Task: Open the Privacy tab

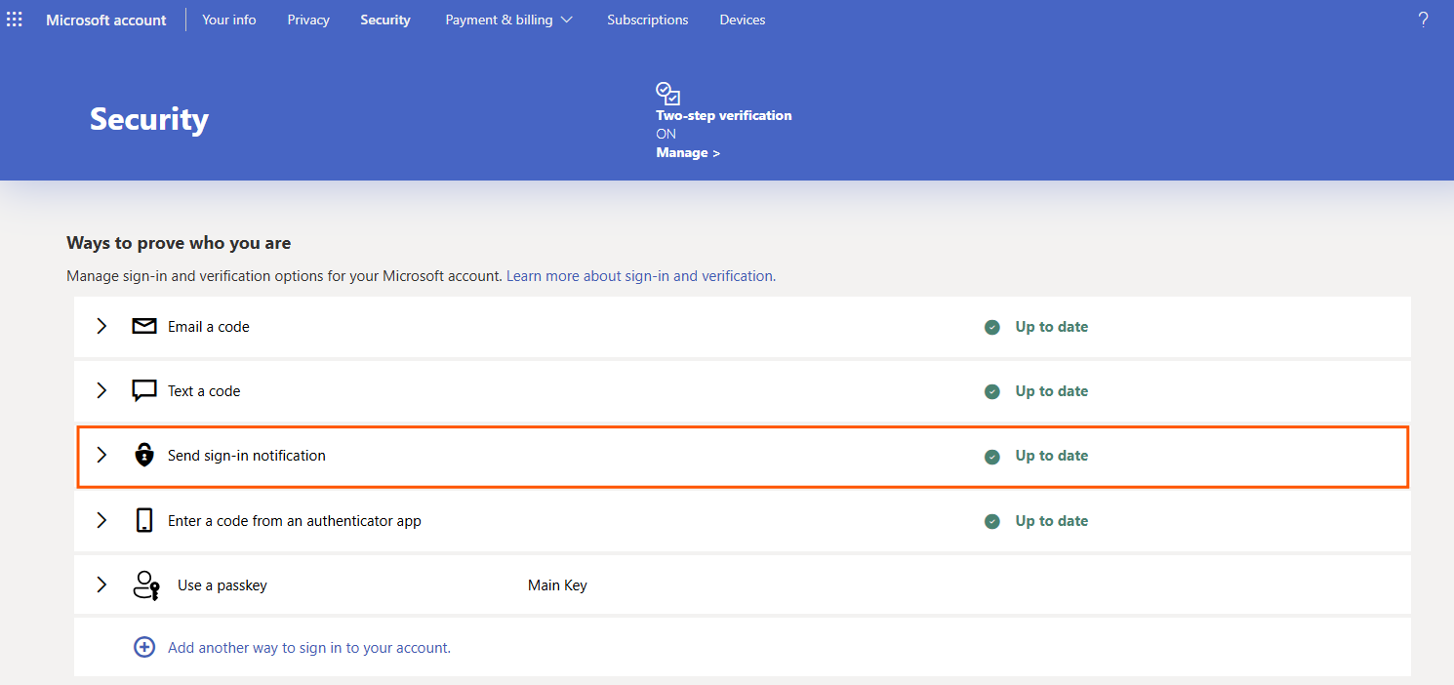Action: click(308, 20)
